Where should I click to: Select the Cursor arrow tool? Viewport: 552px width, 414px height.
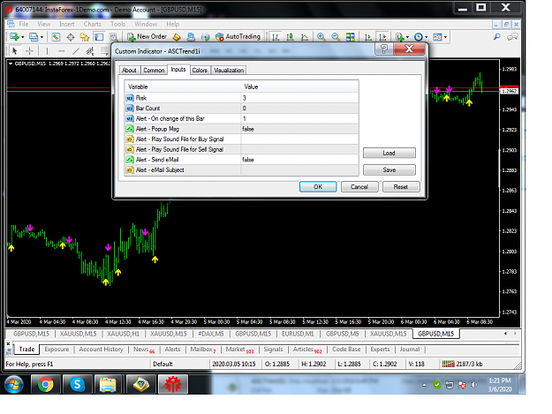point(14,51)
